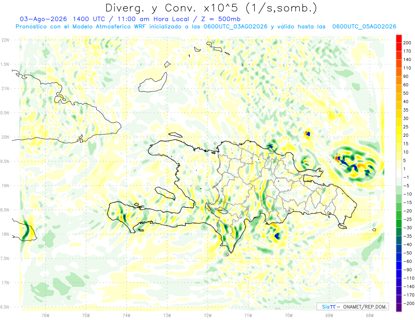
Task: Click the "18N" latitude label
Action: click(5, 234)
